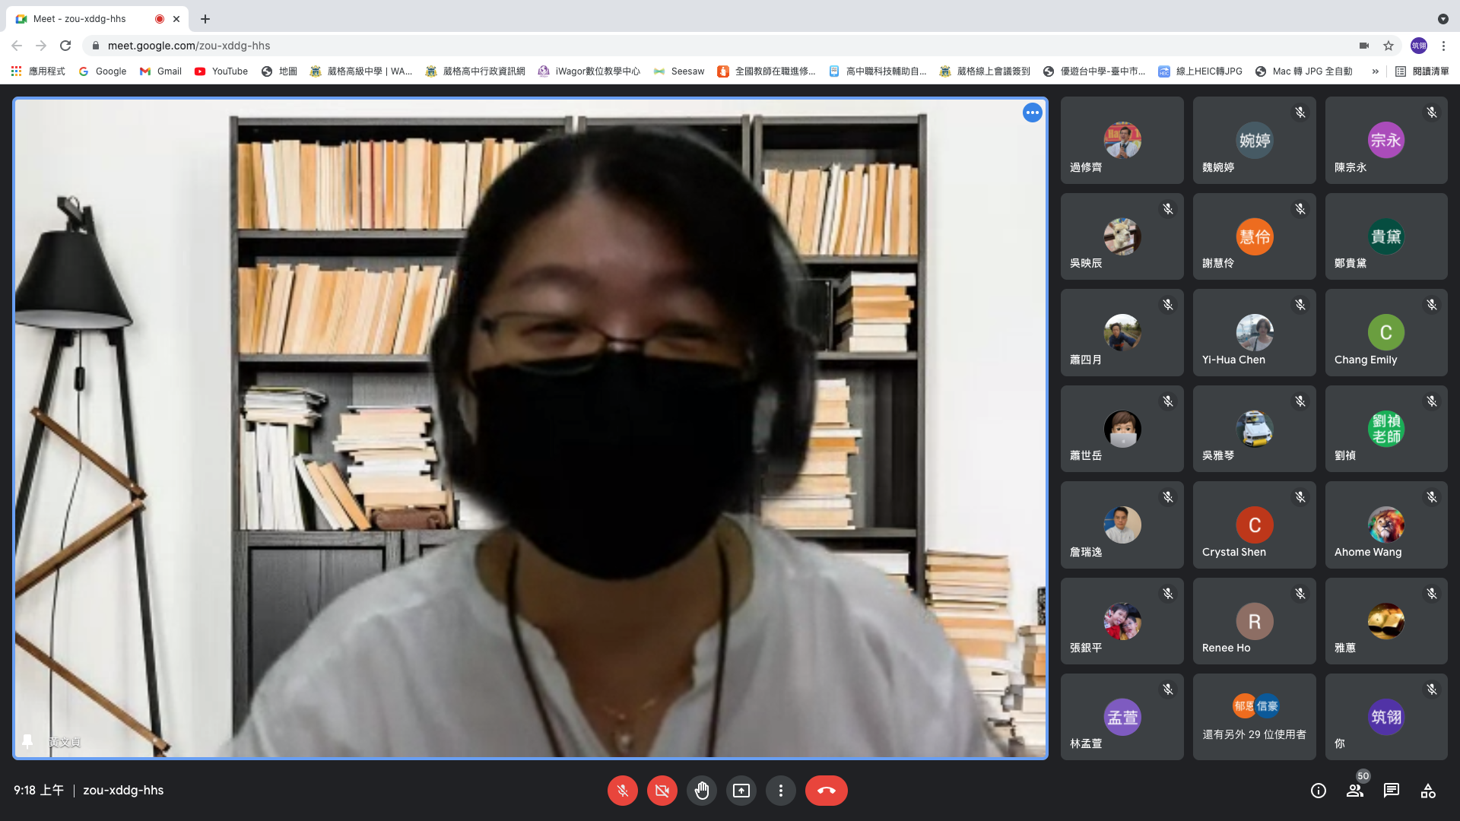This screenshot has height=821, width=1460.
Task: Show the participants list with the 50 badge
Action: [x=1354, y=791]
